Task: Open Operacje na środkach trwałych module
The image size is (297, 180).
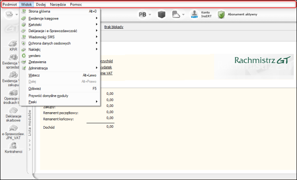Action: [x=13, y=93]
